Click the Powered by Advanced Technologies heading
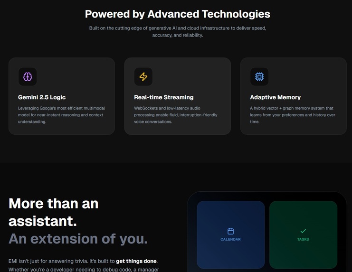The height and width of the screenshot is (272, 352). (178, 14)
